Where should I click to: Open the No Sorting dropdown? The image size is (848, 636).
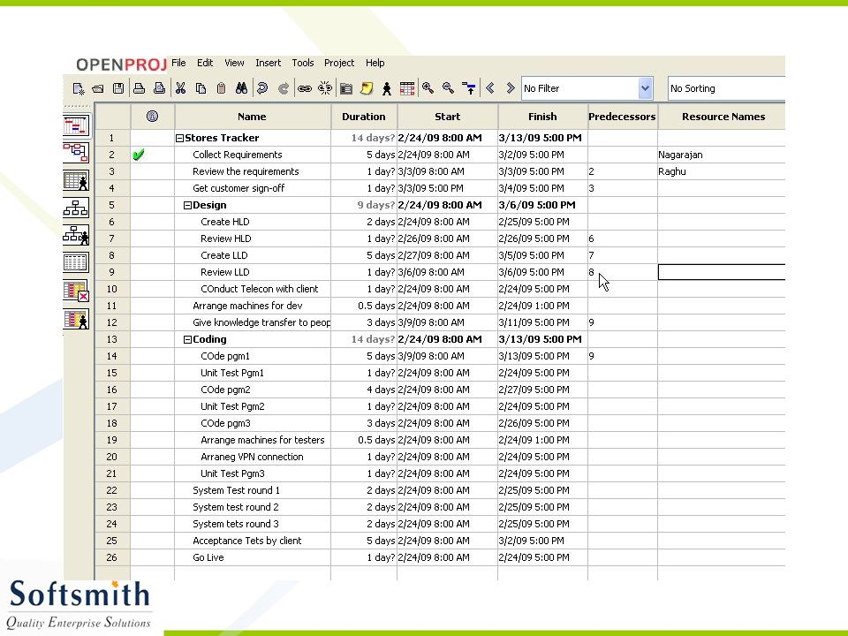(726, 88)
